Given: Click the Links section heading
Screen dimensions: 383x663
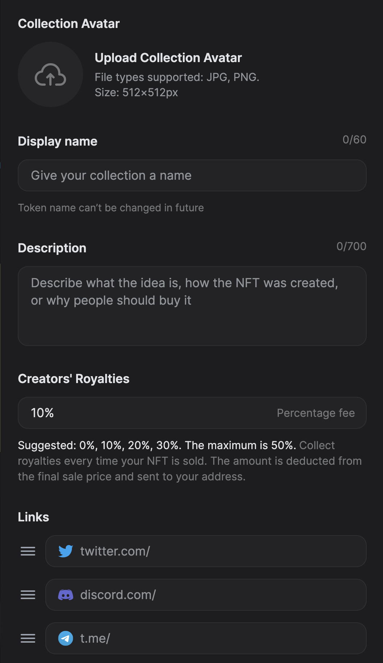Looking at the screenshot, I should tap(33, 517).
